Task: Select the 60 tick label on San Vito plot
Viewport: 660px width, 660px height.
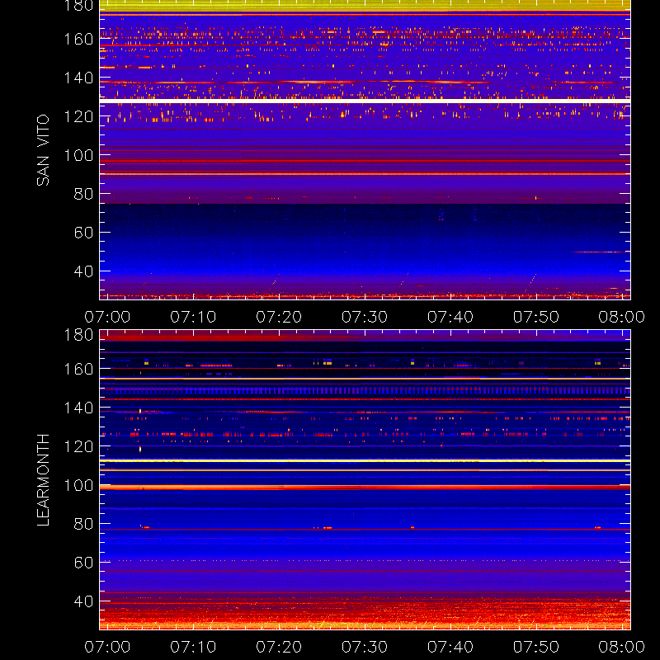Action: point(83,233)
